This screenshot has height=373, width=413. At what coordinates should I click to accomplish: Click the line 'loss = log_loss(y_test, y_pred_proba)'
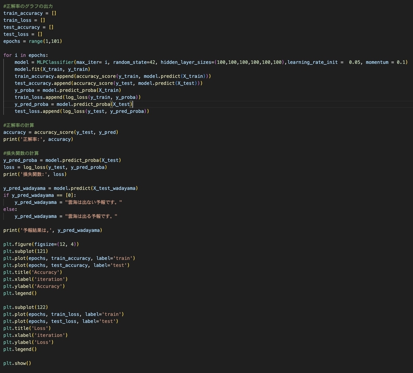55,167
